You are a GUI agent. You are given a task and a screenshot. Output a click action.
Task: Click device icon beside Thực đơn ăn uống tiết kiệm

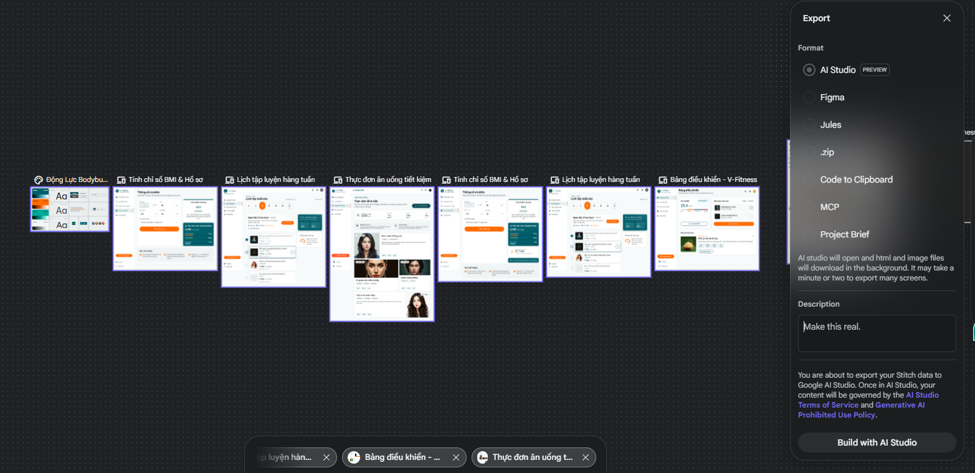338,179
